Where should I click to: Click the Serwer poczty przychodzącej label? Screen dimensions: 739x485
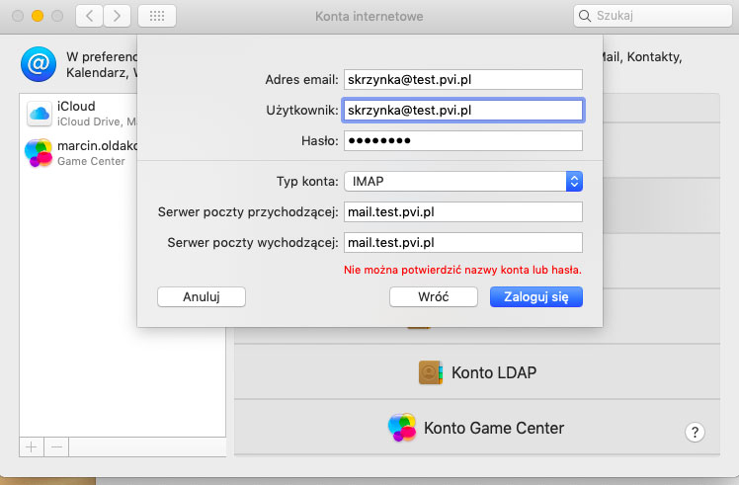248,212
